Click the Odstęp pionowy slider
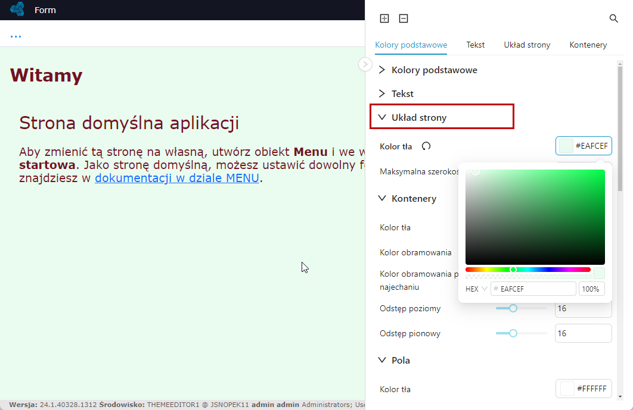The width and height of the screenshot is (633, 410). pyautogui.click(x=522, y=333)
